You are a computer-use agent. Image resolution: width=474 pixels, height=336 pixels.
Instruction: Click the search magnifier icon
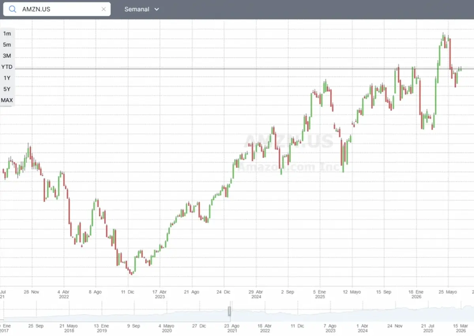pyautogui.click(x=13, y=9)
